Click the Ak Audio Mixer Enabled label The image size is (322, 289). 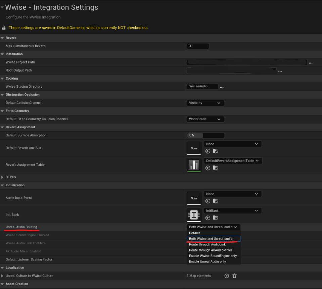tap(24, 251)
